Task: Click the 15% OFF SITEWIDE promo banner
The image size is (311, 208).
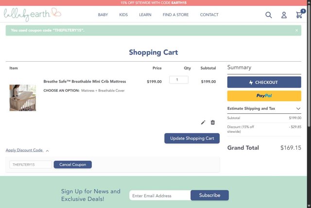Action: pyautogui.click(x=154, y=3)
